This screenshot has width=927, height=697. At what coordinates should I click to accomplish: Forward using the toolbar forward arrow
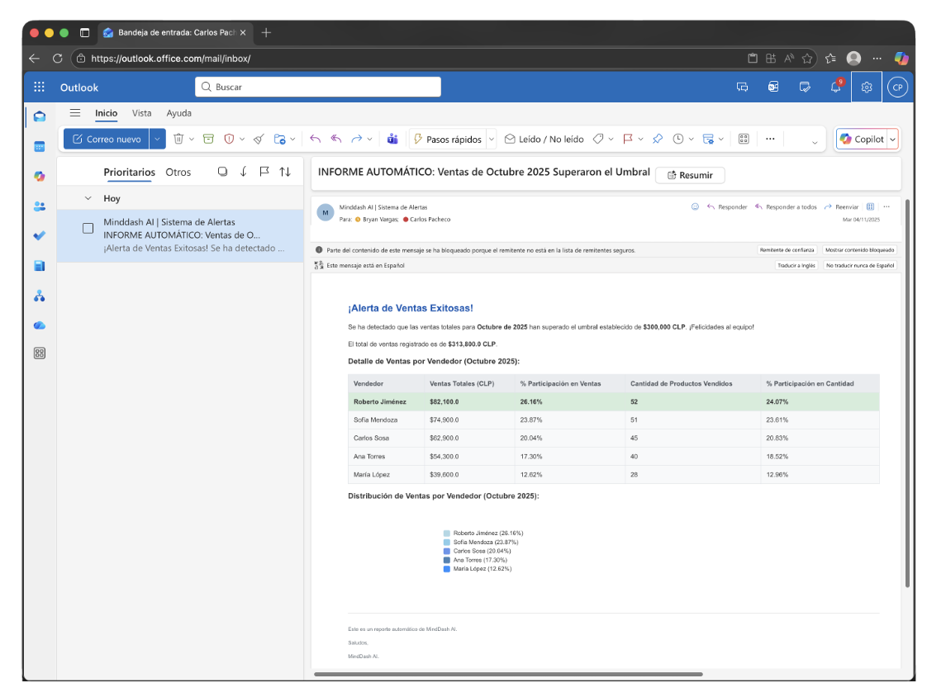tap(356, 139)
